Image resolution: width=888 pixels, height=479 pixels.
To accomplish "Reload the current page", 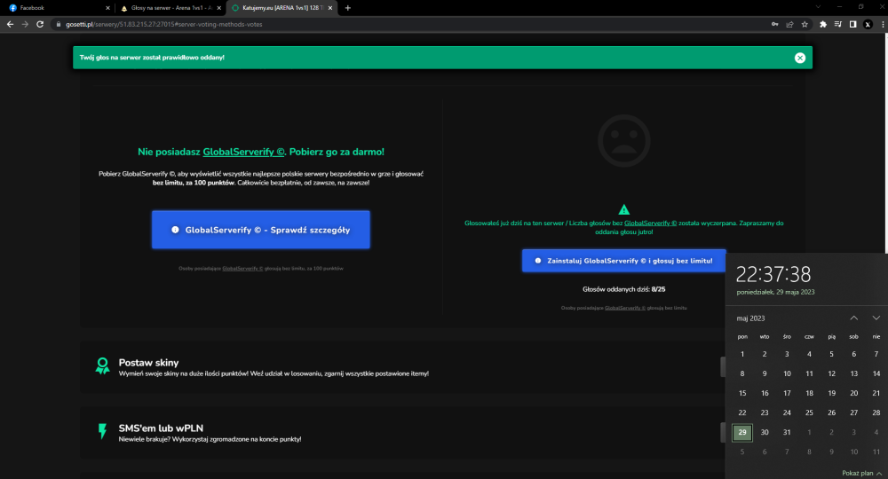I will (40, 24).
